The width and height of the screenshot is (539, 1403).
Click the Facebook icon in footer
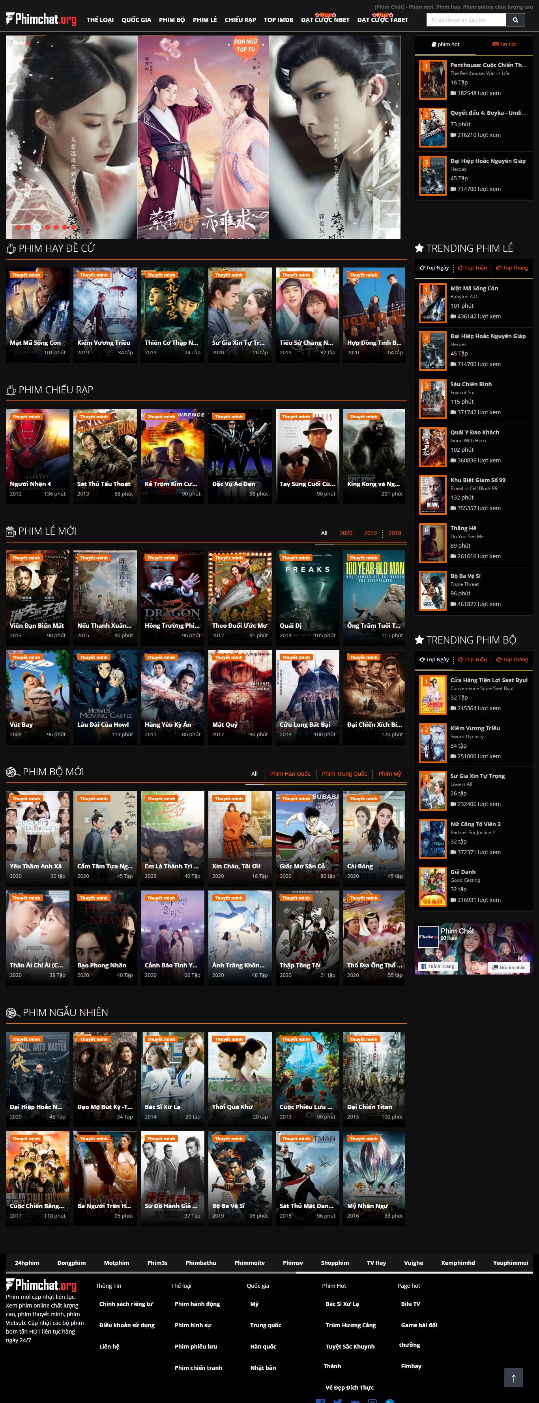point(320,1401)
